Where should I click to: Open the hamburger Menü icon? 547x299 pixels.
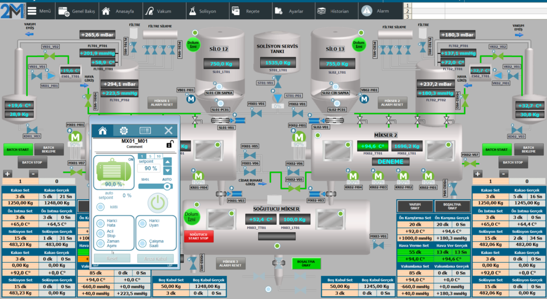(32, 11)
